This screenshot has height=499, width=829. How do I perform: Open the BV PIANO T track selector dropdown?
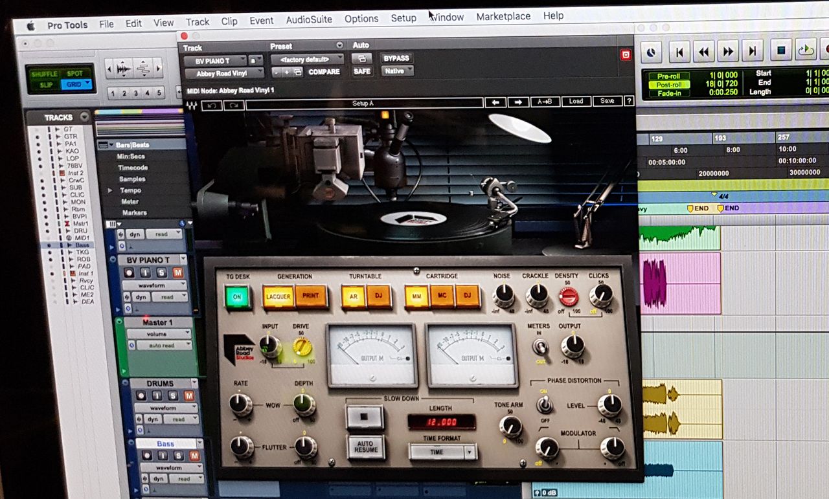214,60
